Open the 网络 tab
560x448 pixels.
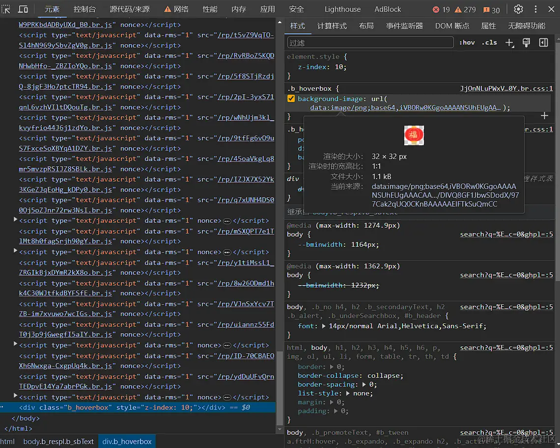[176, 9]
